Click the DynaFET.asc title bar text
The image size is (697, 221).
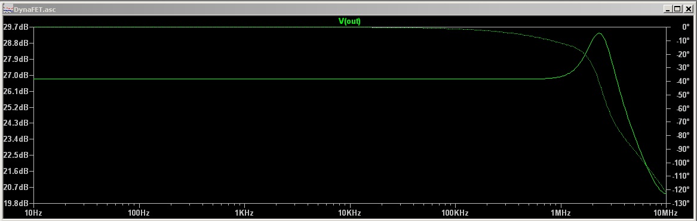[35, 10]
